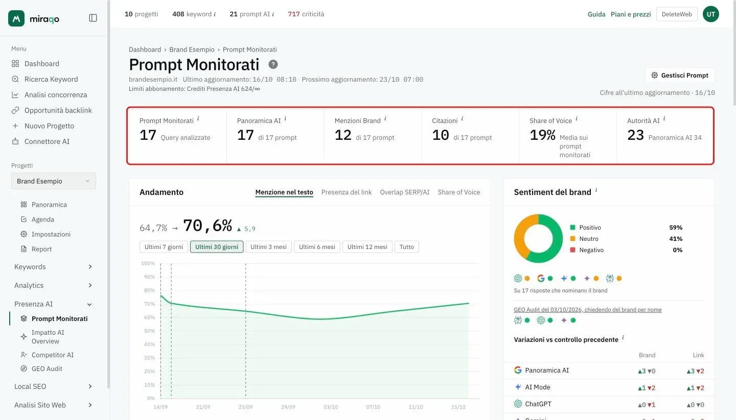Click the Nuovo Progetto plus icon
The height and width of the screenshot is (420, 736).
pyautogui.click(x=15, y=126)
